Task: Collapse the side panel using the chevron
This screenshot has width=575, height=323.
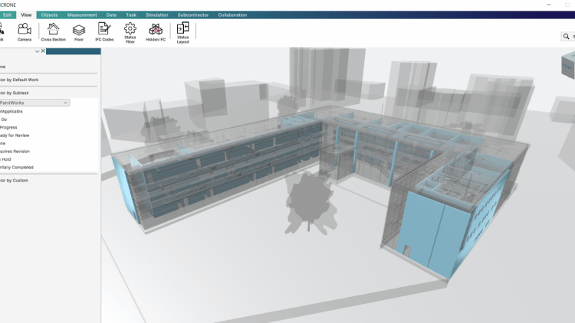Action: click(37, 51)
